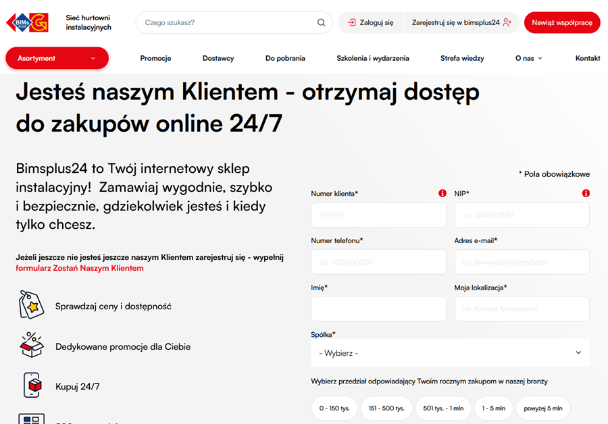This screenshot has width=608, height=424.
Task: Click Dedykowane promocje dla Ciebie text
Action: (x=123, y=346)
